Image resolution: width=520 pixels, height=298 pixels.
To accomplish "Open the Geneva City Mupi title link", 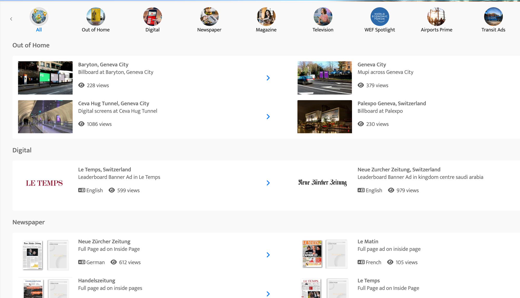I will coord(372,64).
